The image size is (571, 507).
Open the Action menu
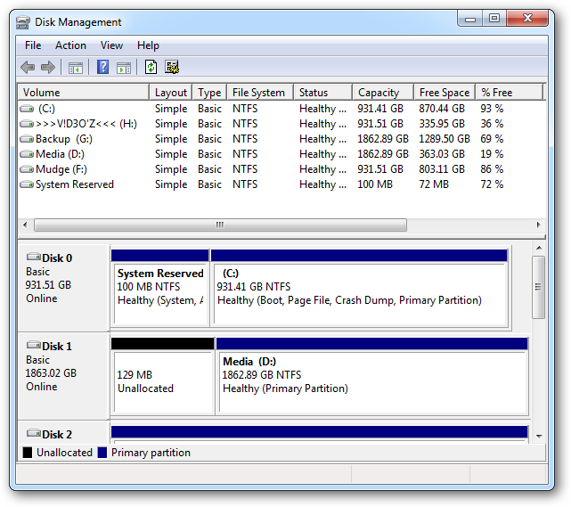point(70,45)
